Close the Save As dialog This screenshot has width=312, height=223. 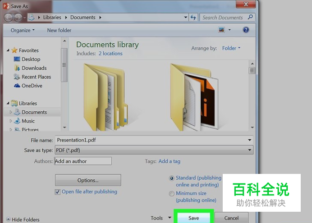246,4
